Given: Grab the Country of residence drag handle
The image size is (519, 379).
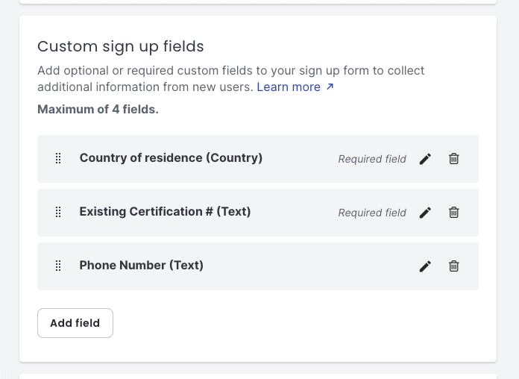Looking at the screenshot, I should [58, 158].
